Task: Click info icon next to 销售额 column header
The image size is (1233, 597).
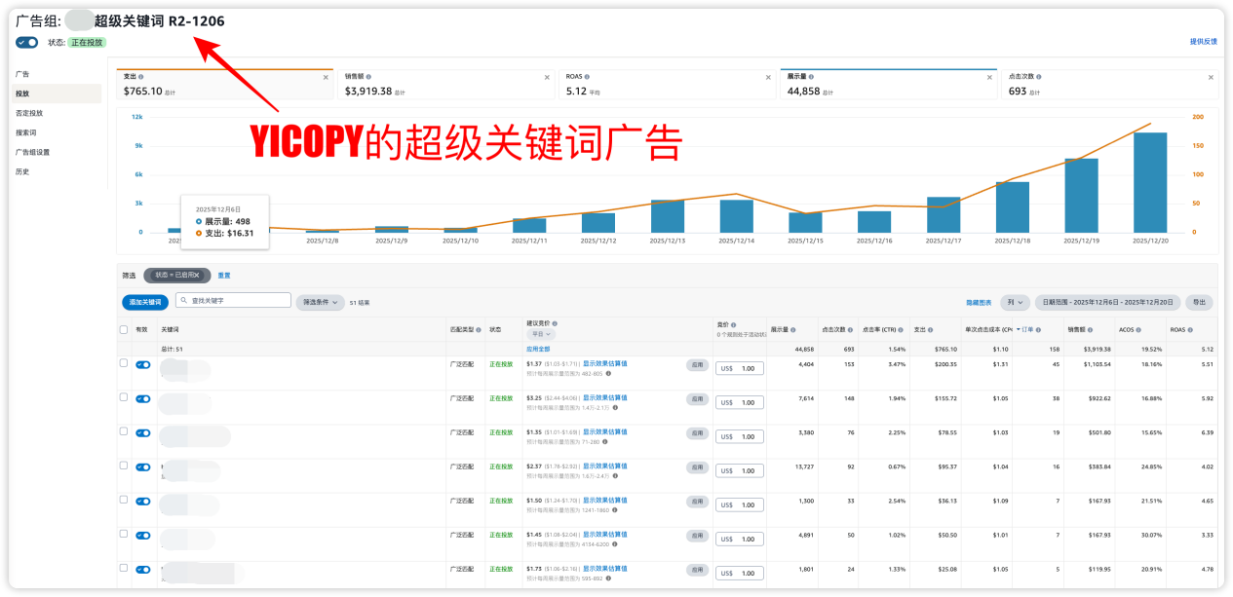Action: [x=1090, y=330]
